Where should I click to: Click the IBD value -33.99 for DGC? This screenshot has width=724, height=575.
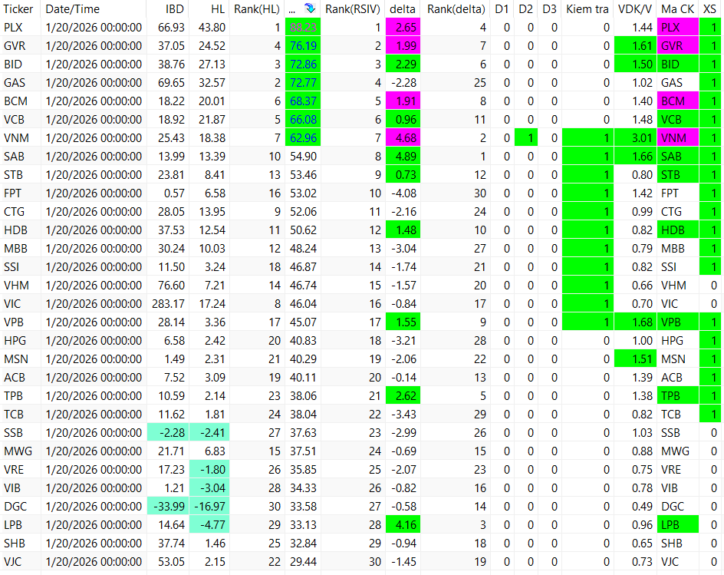click(x=168, y=506)
